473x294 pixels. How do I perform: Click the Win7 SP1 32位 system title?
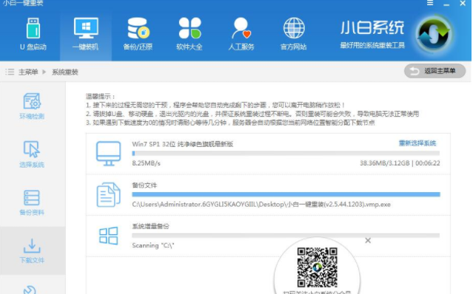183,144
